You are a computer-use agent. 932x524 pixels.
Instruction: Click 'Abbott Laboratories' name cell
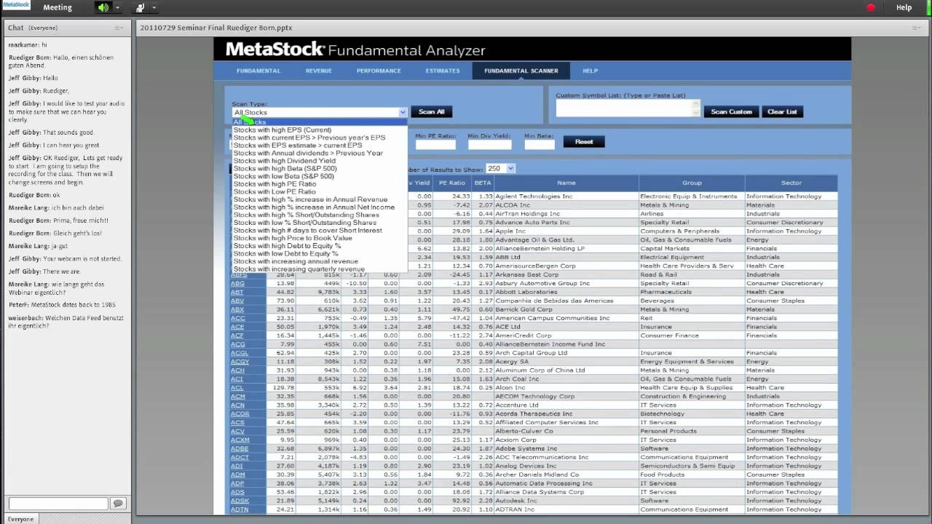click(566, 292)
